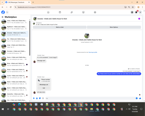The image size is (145, 116).
Task: Open the Facebook apps grid menu icon
Action: [132, 12]
